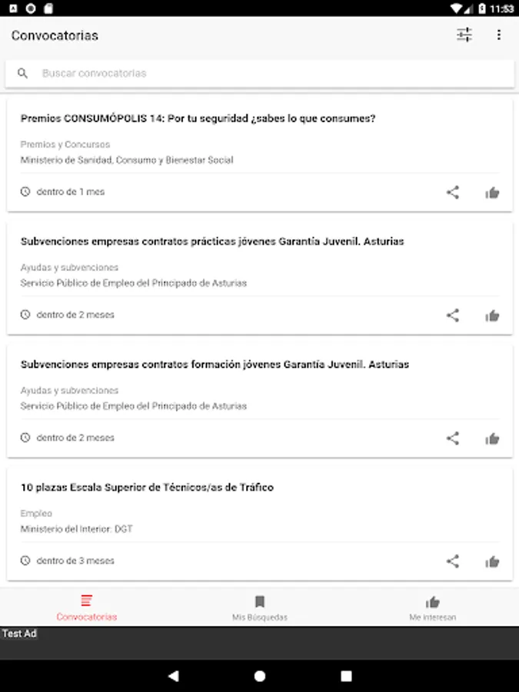Image resolution: width=519 pixels, height=692 pixels.
Task: Like the Premios CONSUMÓPOLIS 14 listing
Action: tap(492, 192)
